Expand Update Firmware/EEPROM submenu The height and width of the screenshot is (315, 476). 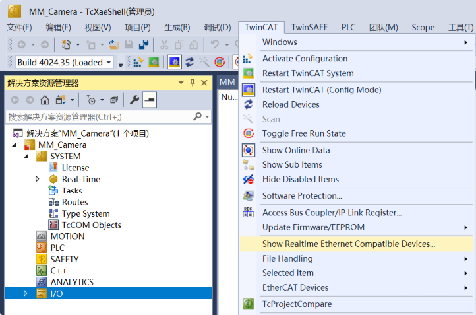357,227
